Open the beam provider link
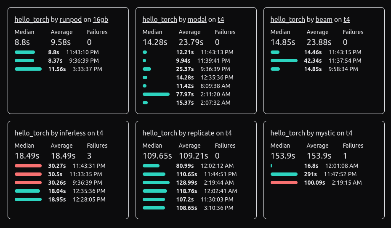Image resolution: width=391 pixels, height=228 pixels. pos(324,19)
